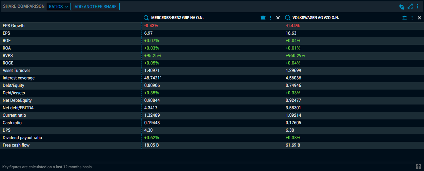Select the Cash ratio row label
The height and width of the screenshot is (171, 424).
click(12, 123)
